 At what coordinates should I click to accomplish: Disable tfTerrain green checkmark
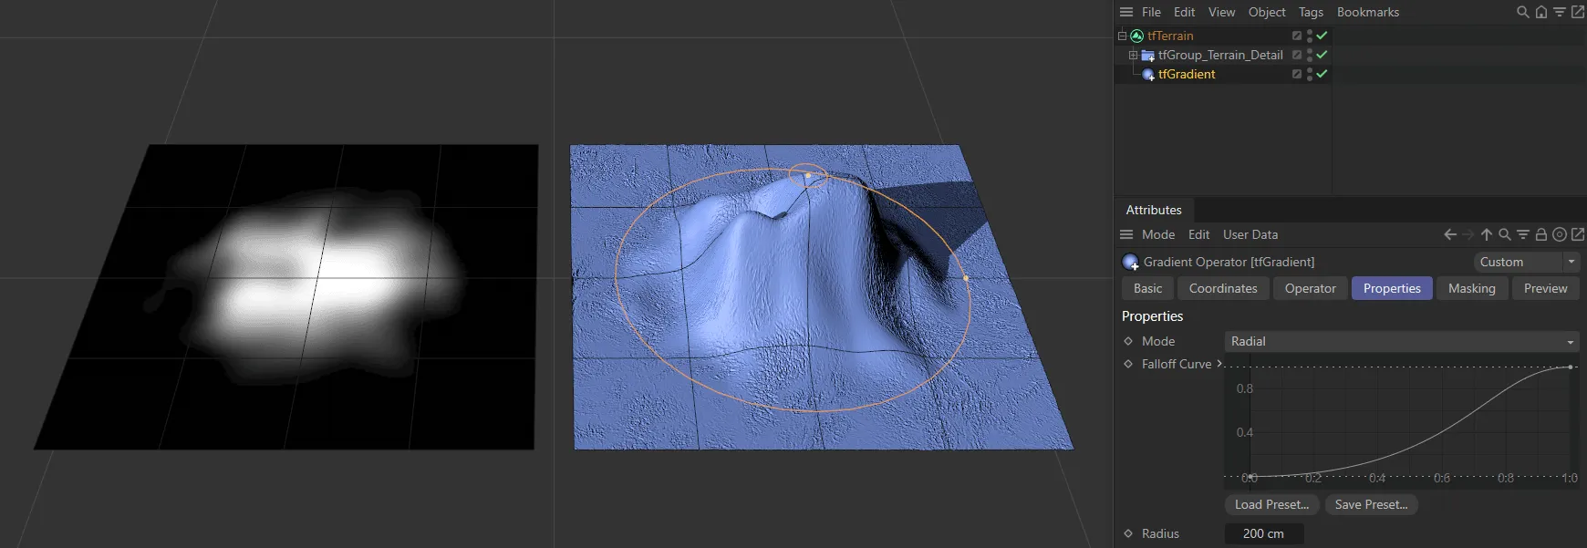(1322, 36)
